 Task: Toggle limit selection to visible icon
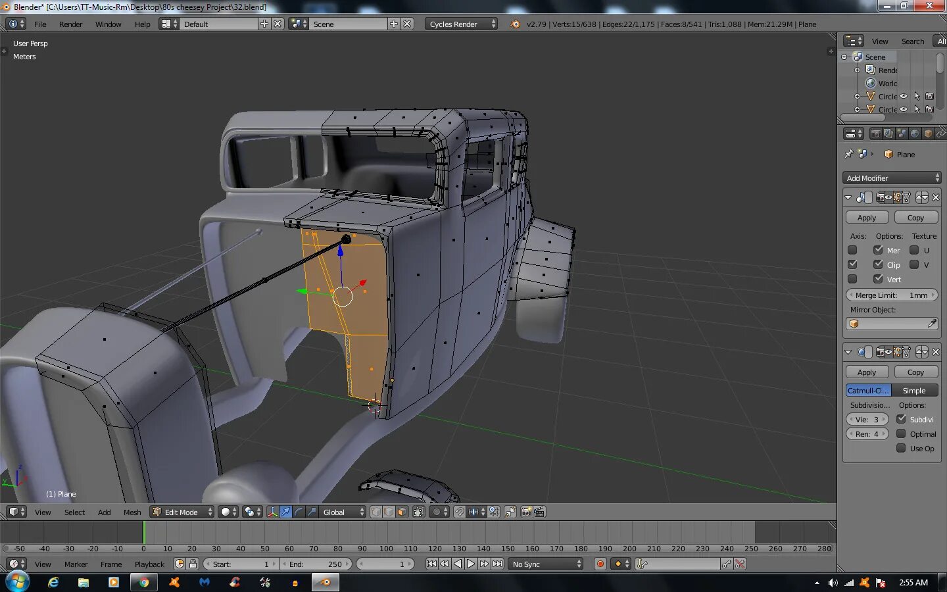point(418,512)
